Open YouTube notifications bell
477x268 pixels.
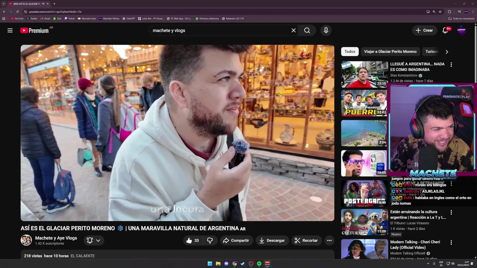[x=445, y=31]
